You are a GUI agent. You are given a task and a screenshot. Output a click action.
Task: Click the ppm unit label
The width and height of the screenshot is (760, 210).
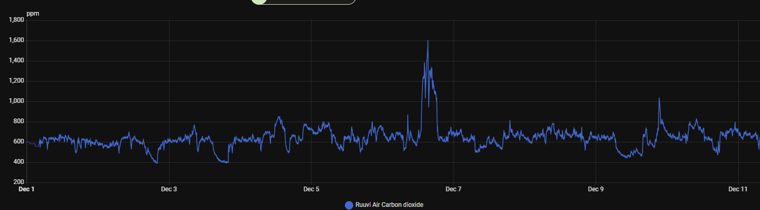[33, 12]
